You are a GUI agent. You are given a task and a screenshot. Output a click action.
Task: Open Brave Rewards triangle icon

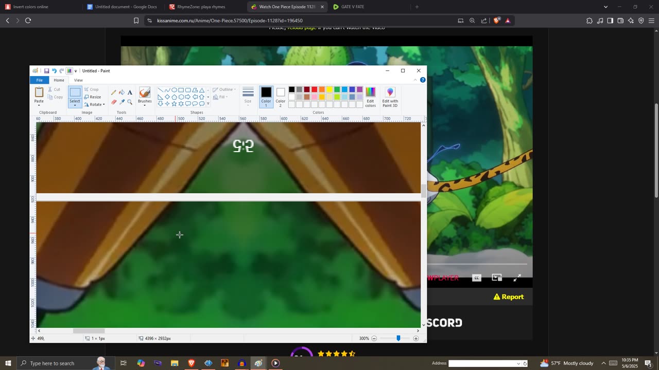[x=508, y=21]
